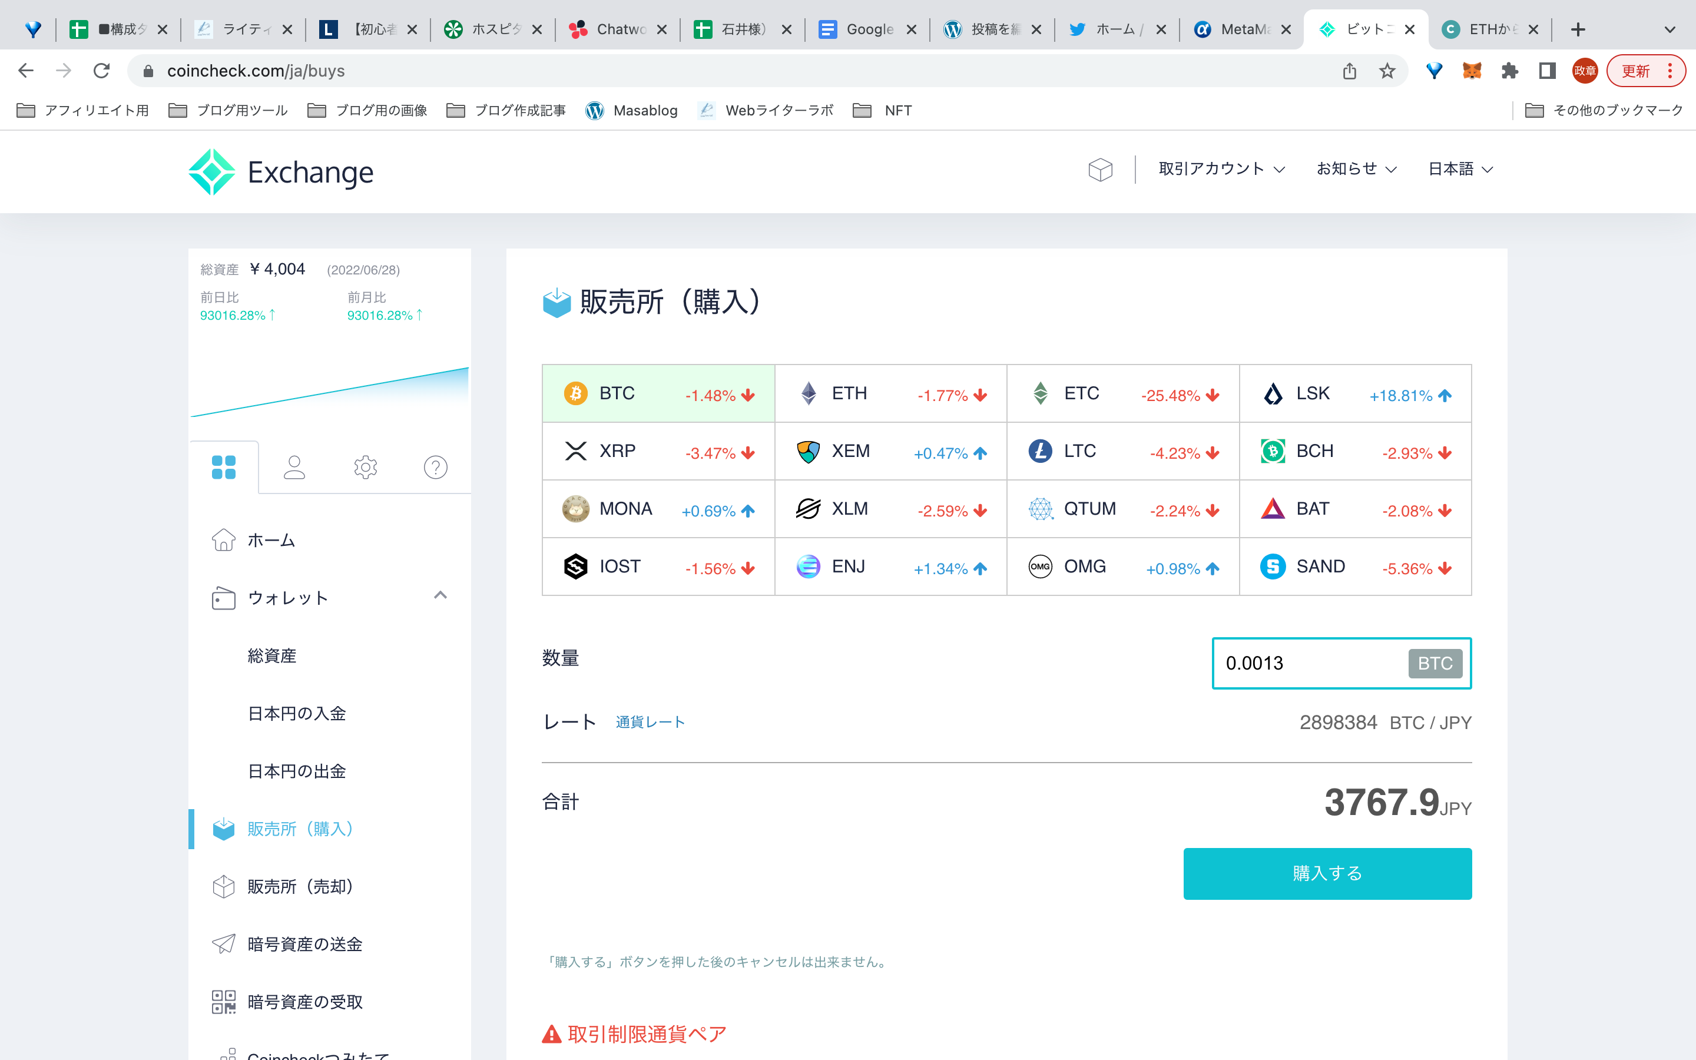Click the share page icon in address bar
The width and height of the screenshot is (1696, 1060).
1350,71
